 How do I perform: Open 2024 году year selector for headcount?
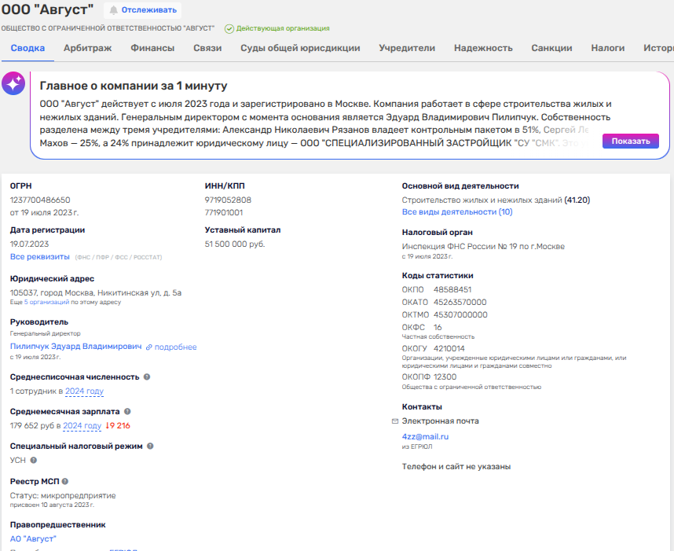(84, 391)
